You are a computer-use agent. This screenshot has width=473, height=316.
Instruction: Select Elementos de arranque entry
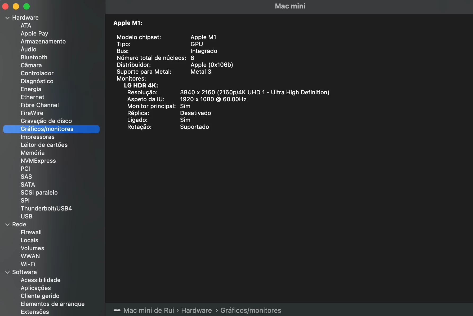tap(53, 304)
